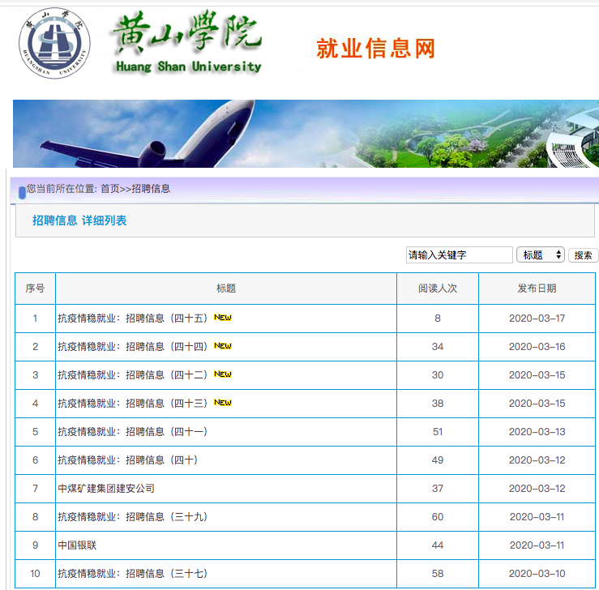This screenshot has width=599, height=590.
Task: Click the read count 58
Action: 438,573
